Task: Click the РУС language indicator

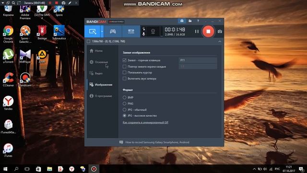Action: point(277,169)
